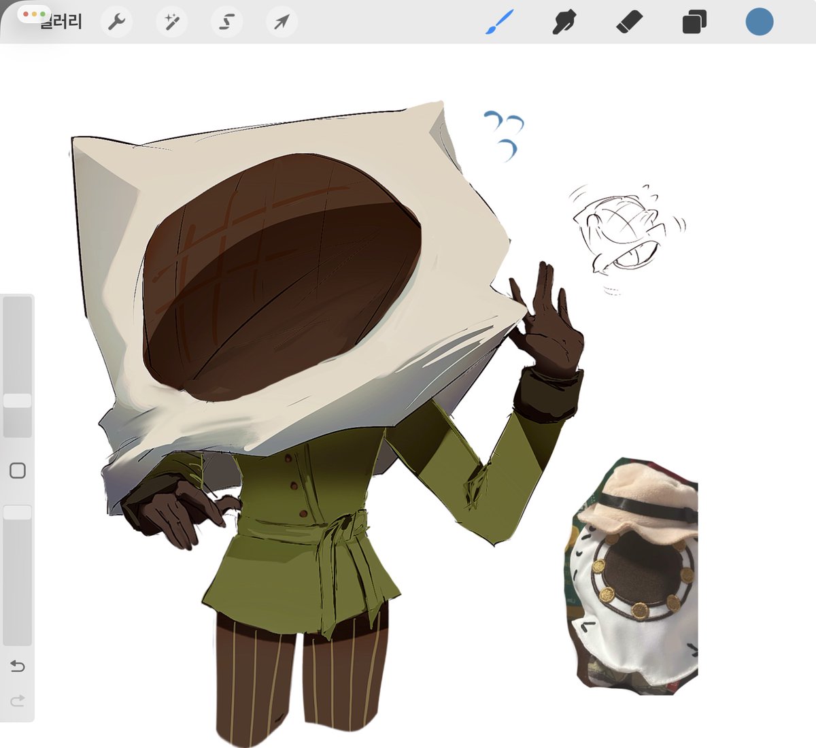
Task: Open the Layers panel
Action: (694, 22)
